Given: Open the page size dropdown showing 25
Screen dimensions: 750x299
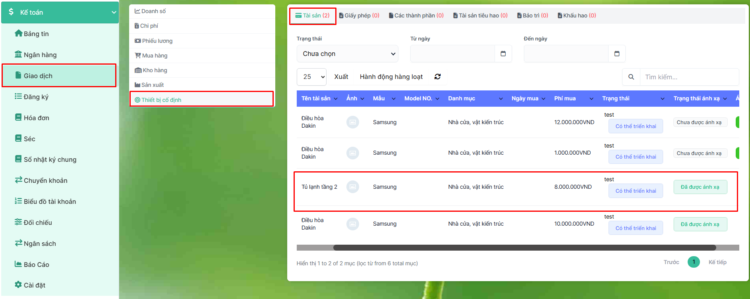Looking at the screenshot, I should tap(311, 77).
